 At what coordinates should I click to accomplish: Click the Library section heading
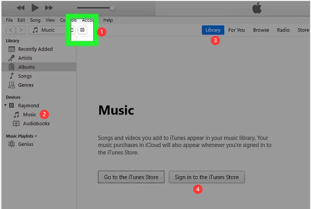click(13, 40)
